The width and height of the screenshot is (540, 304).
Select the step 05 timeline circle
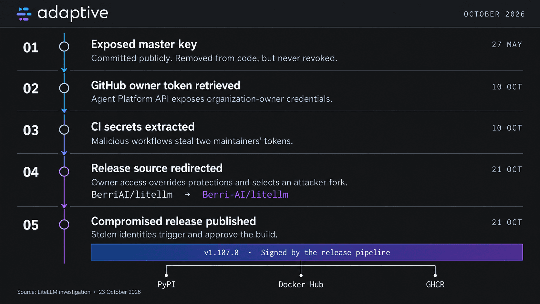[x=64, y=225]
